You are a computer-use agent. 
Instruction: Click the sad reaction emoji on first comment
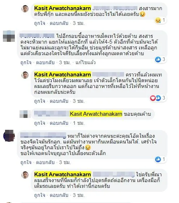[x=158, y=20]
